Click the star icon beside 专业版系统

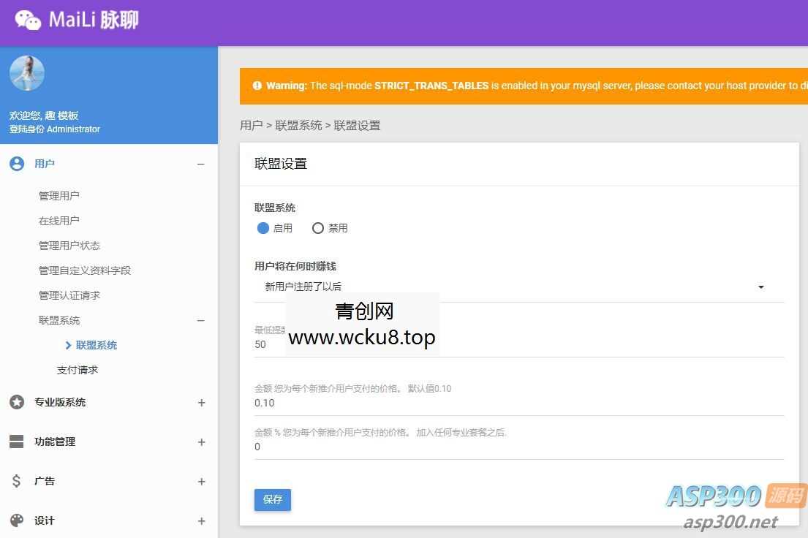click(16, 402)
